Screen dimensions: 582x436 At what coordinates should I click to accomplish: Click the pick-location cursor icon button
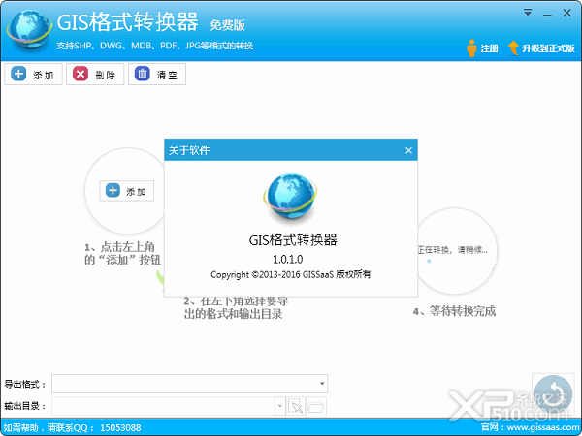(x=296, y=406)
